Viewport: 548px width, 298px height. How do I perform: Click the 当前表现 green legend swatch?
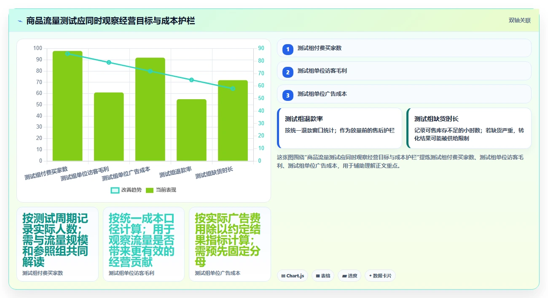pyautogui.click(x=150, y=190)
